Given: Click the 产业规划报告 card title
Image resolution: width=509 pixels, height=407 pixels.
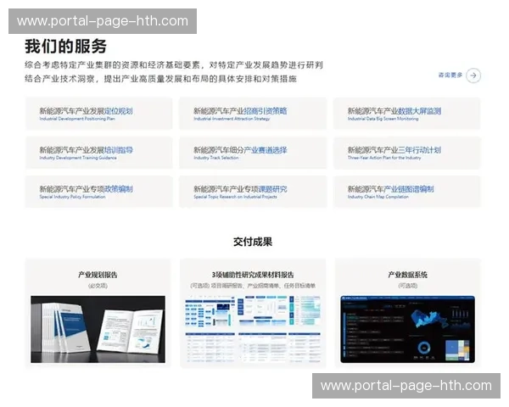Looking at the screenshot, I should click(98, 275).
